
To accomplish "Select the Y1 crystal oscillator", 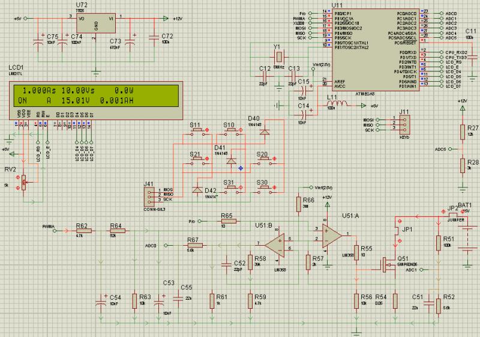I will click(278, 57).
